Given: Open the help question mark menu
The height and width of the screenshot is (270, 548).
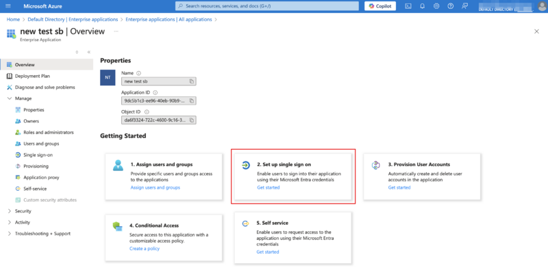Looking at the screenshot, I should pyautogui.click(x=451, y=6).
